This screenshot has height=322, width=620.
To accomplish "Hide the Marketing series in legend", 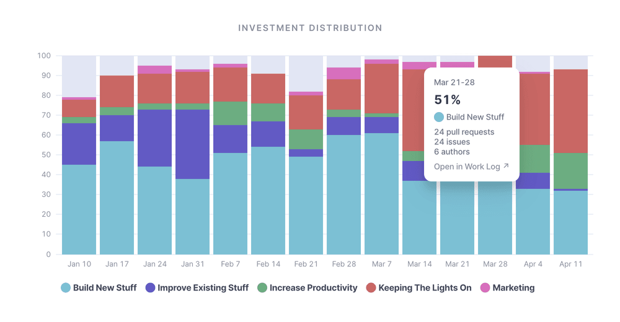I will [507, 288].
